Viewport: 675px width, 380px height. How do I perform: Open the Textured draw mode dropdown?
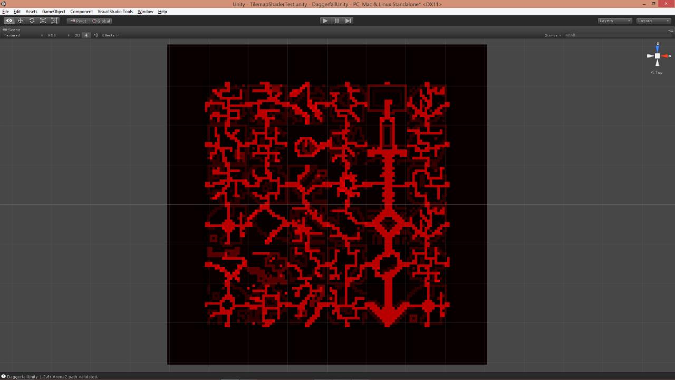pos(23,35)
